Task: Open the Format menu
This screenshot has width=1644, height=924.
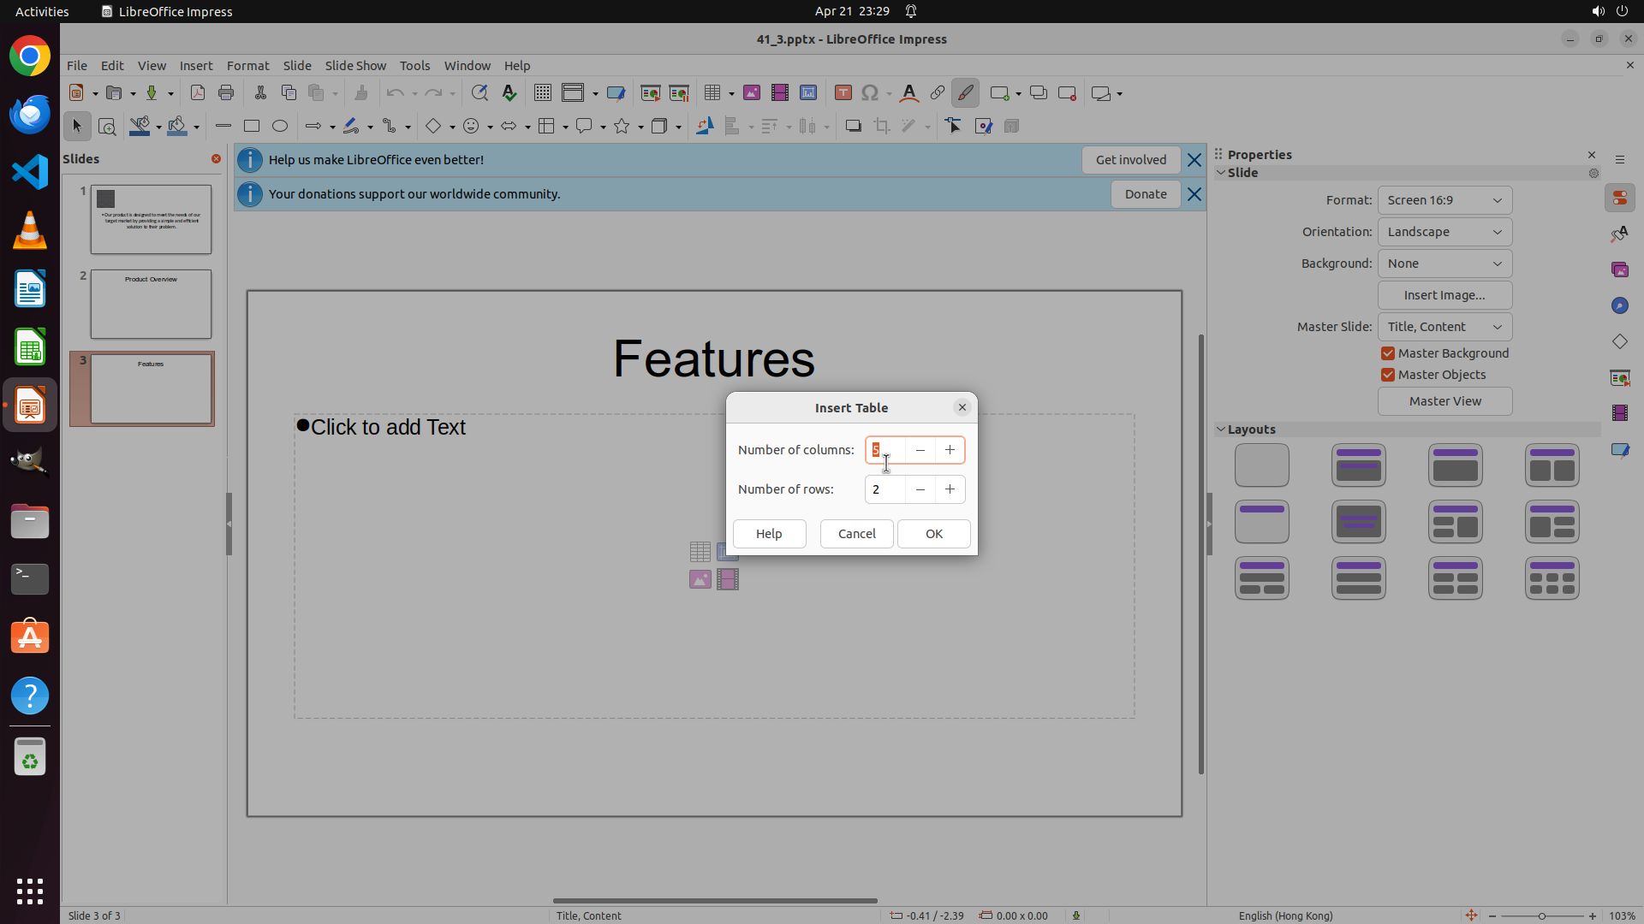Action: (247, 66)
